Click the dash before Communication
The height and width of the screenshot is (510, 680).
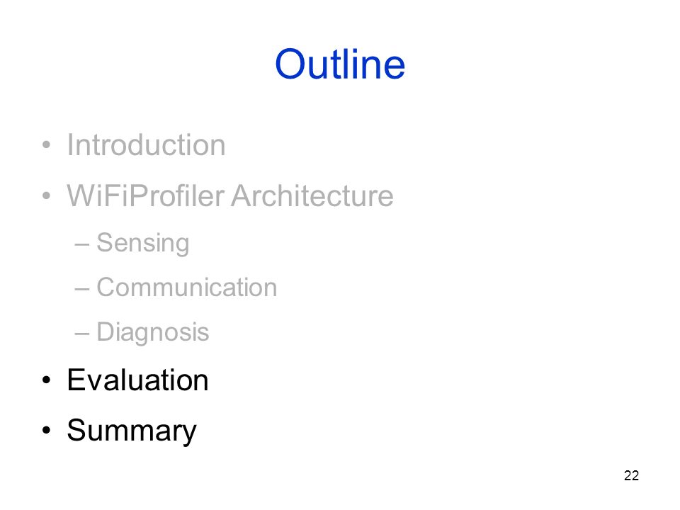[82, 289]
